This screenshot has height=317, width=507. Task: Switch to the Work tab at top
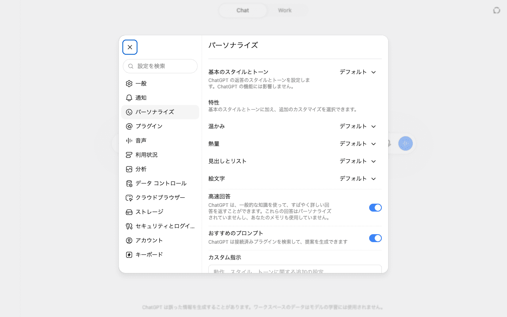click(285, 10)
